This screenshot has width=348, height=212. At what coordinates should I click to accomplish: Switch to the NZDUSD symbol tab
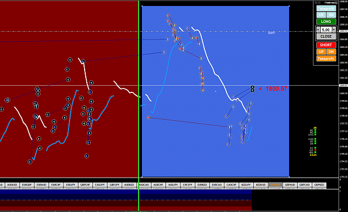pyautogui.click(x=261, y=185)
